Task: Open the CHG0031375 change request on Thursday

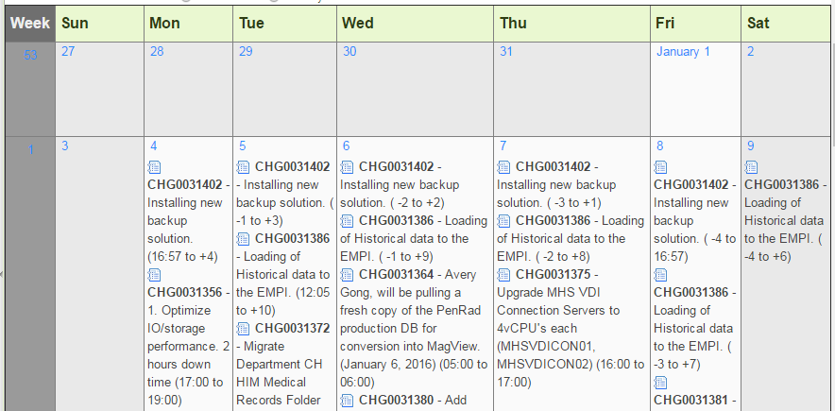Action: pos(554,275)
